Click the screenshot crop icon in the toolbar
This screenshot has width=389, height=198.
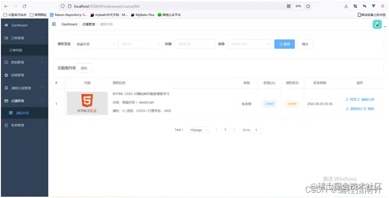(x=355, y=6)
